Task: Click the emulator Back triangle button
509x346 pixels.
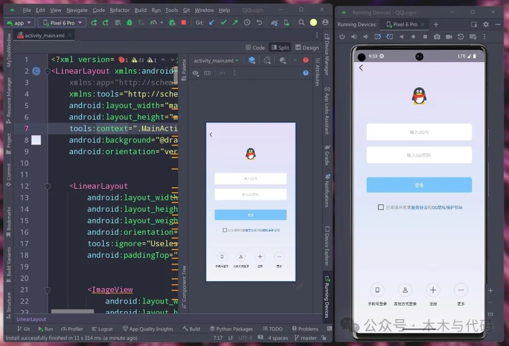Action: (402, 37)
